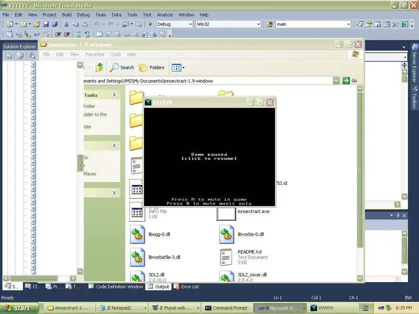The width and height of the screenshot is (419, 314).
Task: Click the Folders button in Explorer
Action: pos(152,67)
